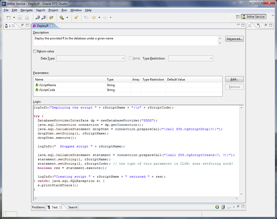277x219 pixels.
Task: Click the yellow Back arrow icon
Action: pos(94,18)
